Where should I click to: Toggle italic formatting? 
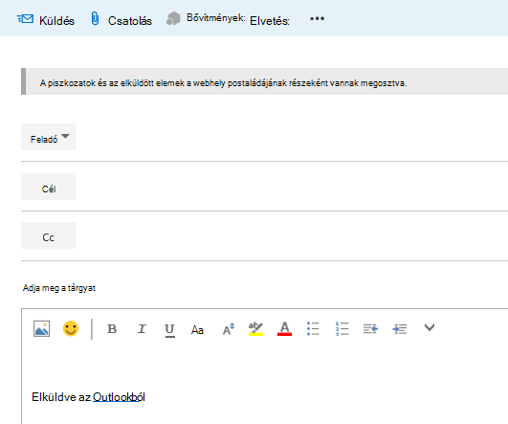pos(142,329)
